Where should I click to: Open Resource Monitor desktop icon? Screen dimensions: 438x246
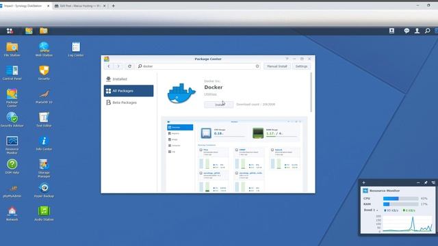(12, 145)
